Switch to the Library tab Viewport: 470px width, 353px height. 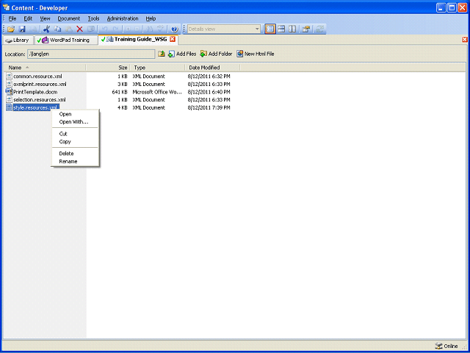pyautogui.click(x=18, y=40)
